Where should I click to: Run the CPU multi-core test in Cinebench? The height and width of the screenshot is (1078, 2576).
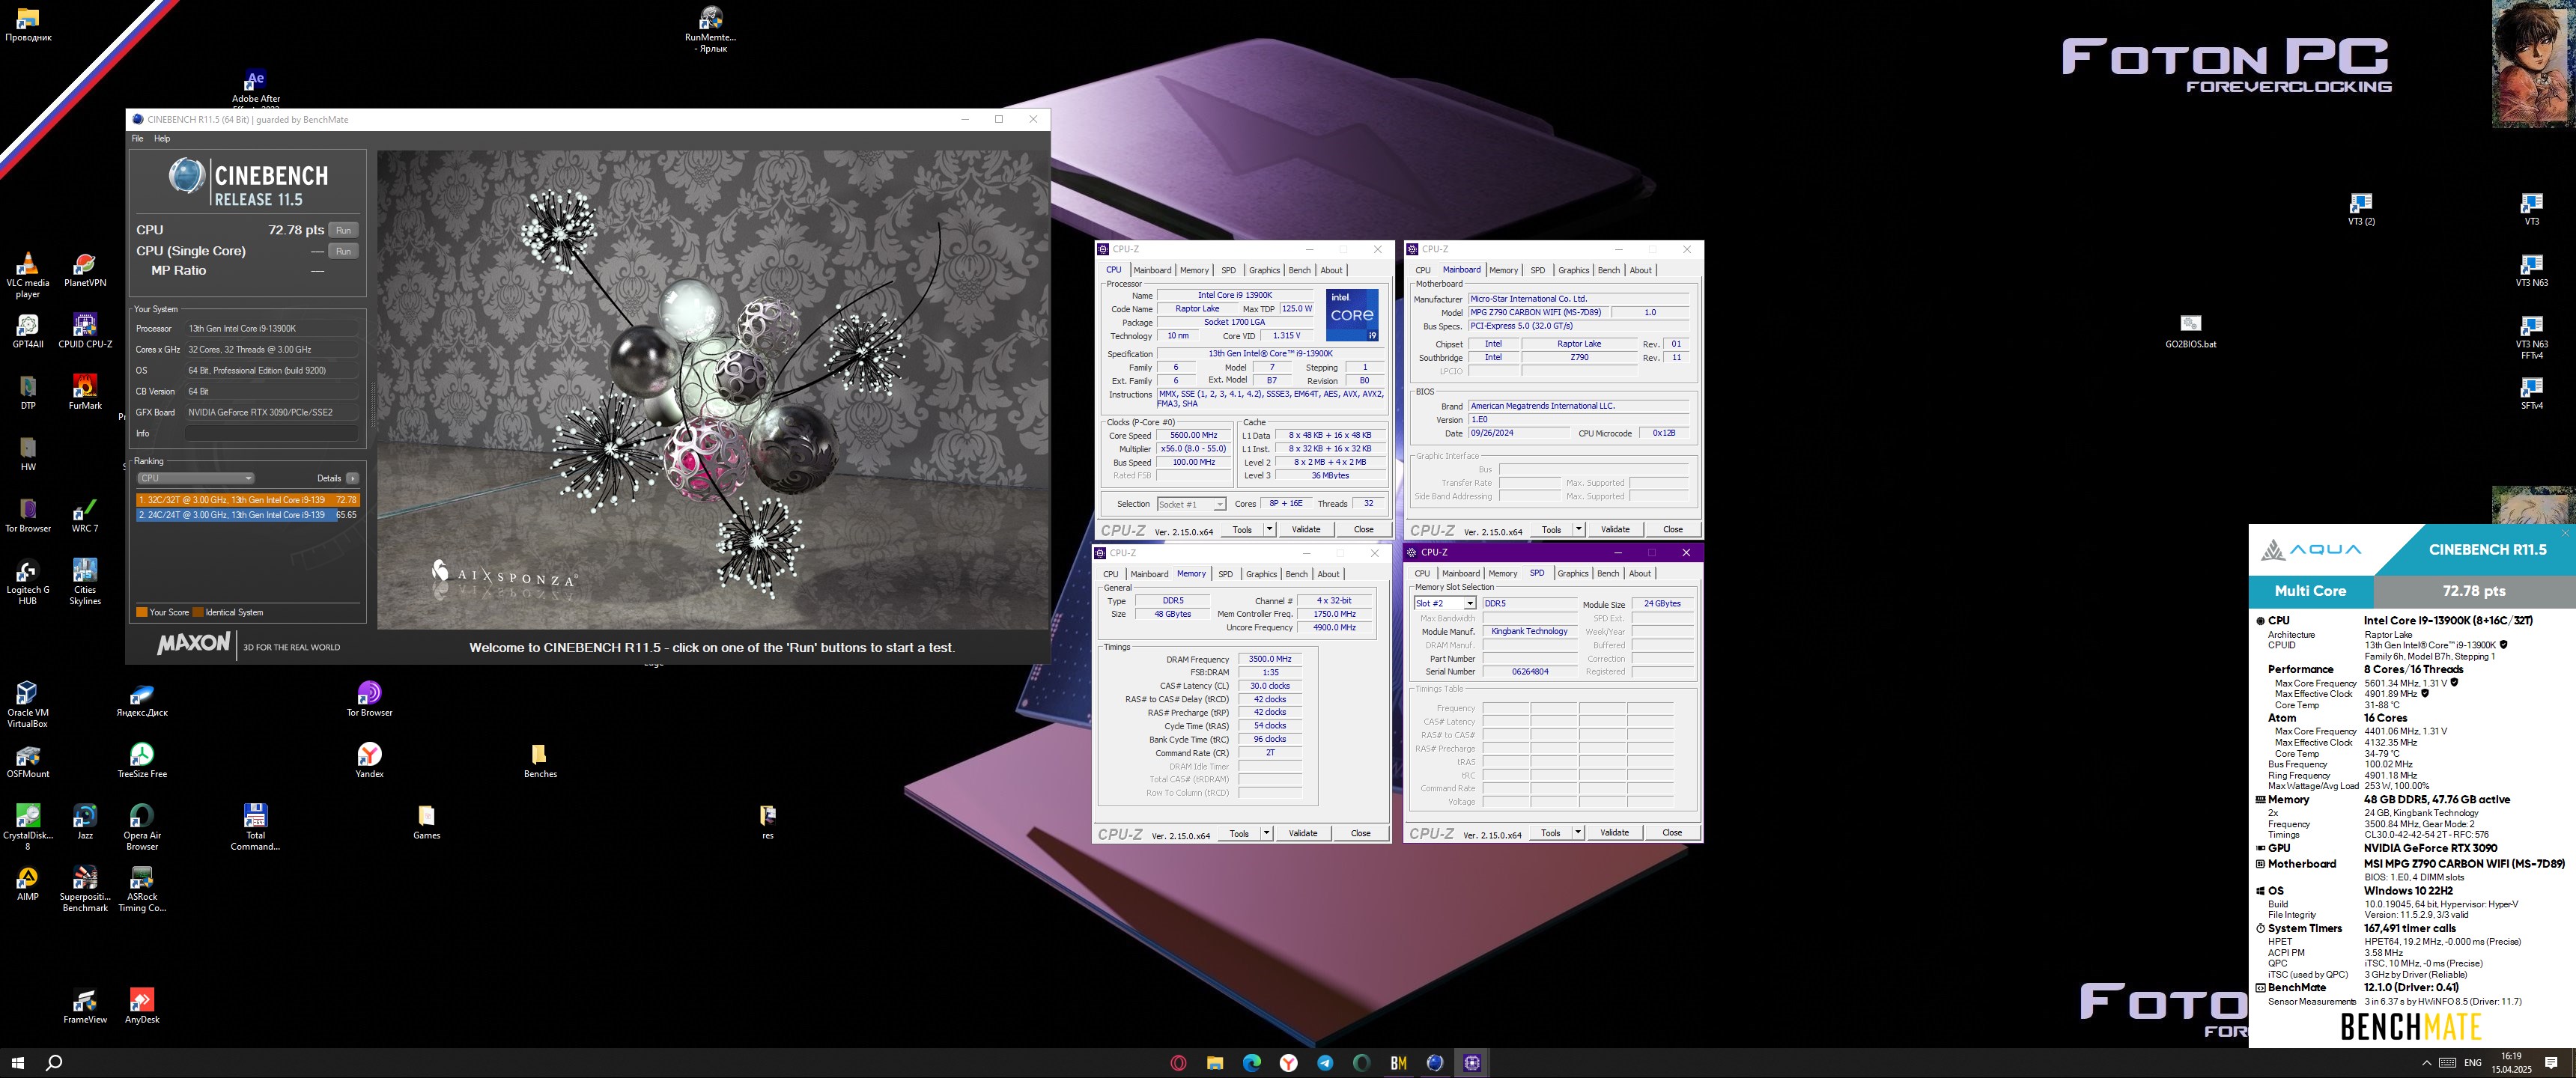click(343, 230)
